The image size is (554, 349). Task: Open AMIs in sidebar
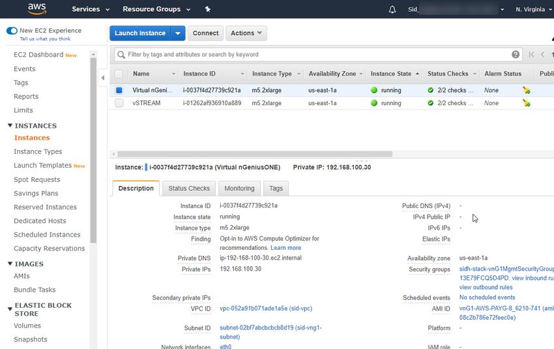(x=22, y=276)
